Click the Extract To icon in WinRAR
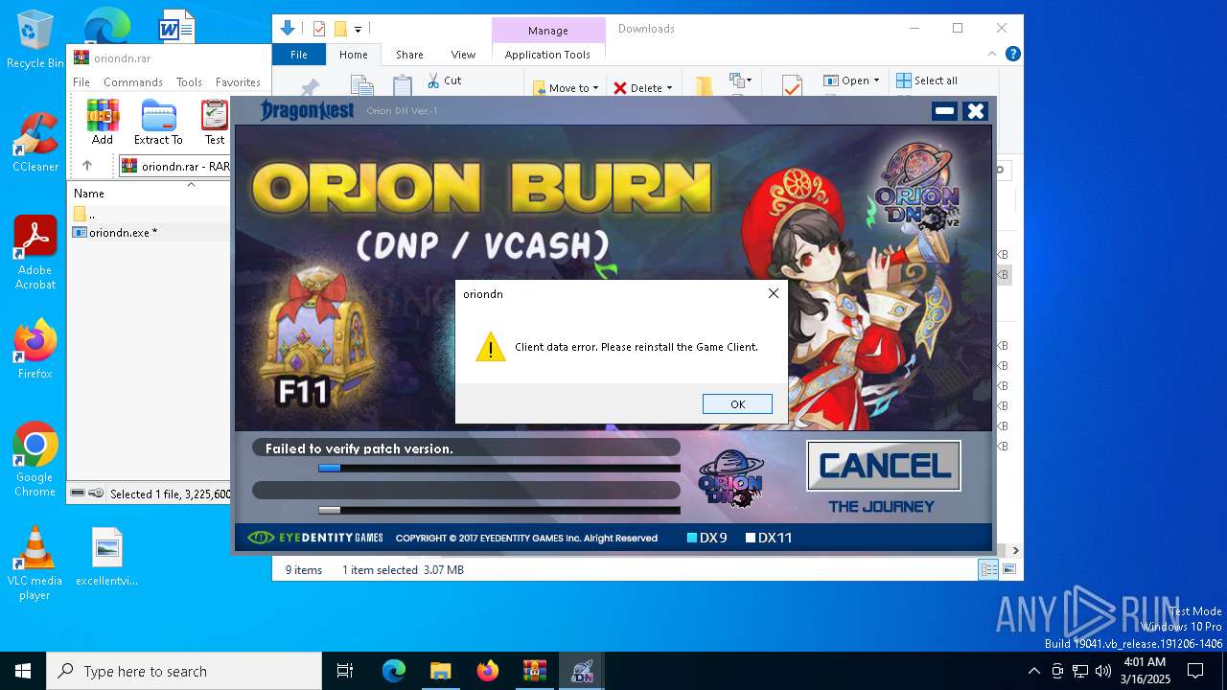This screenshot has width=1227, height=690. [x=158, y=122]
